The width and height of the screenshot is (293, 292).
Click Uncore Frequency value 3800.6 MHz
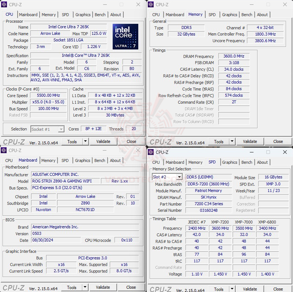(265, 41)
